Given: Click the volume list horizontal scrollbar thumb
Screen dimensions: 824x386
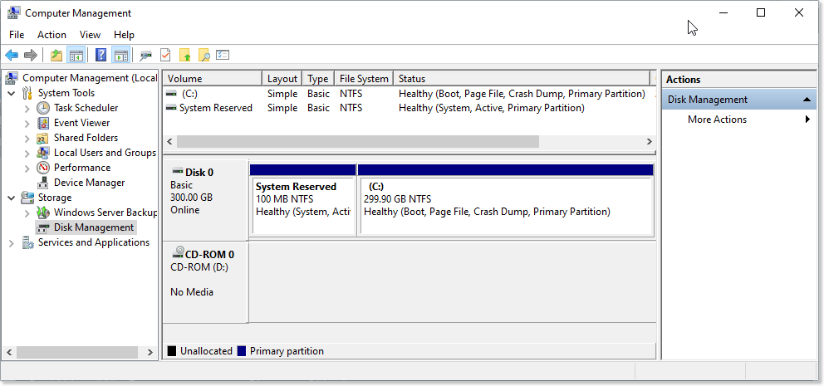Looking at the screenshot, I should coord(358,141).
